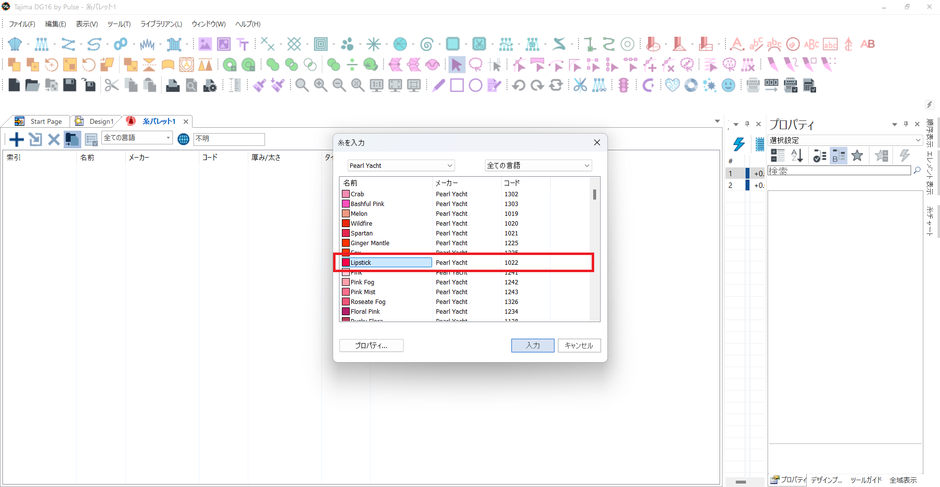This screenshot has height=487, width=940.
Task: Select the spiral fill tool
Action: click(427, 44)
